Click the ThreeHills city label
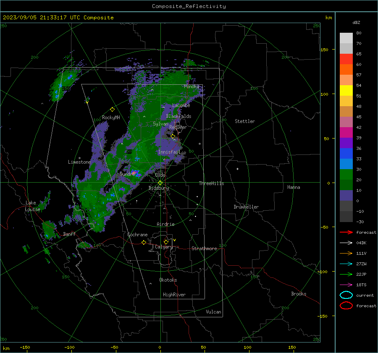 [x=211, y=183]
